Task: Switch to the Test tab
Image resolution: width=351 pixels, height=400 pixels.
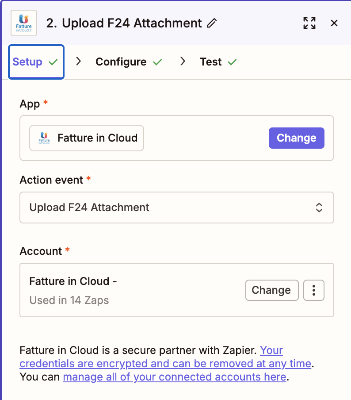Action: click(211, 62)
